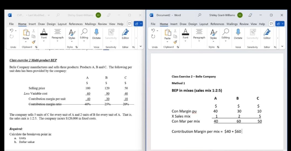Click search icon in CVP title bar
Viewport: 291px width, 151px height.
click(58, 15)
